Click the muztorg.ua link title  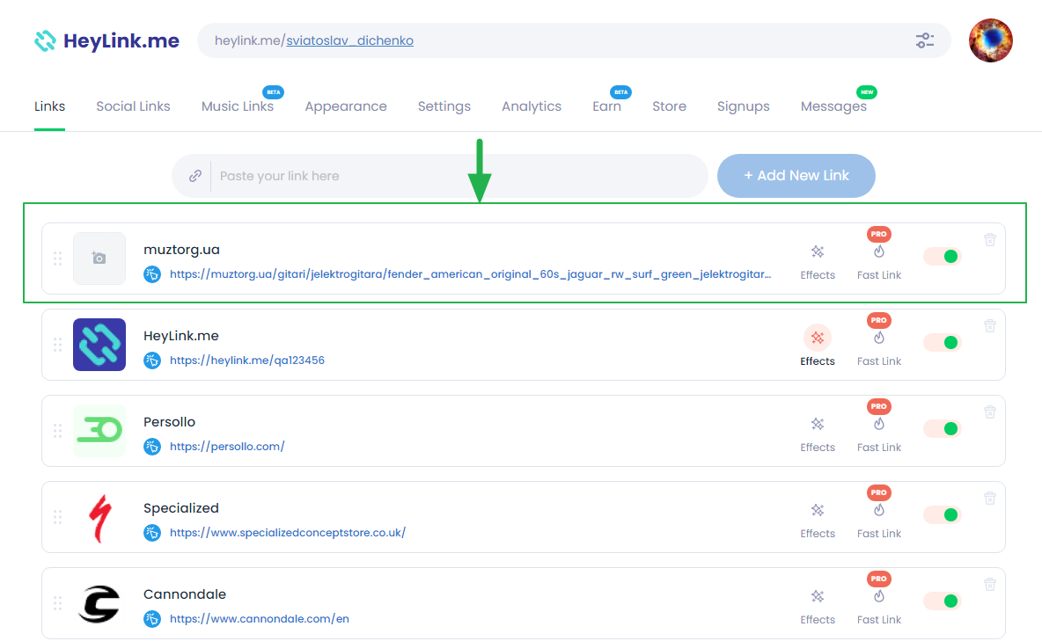point(181,250)
